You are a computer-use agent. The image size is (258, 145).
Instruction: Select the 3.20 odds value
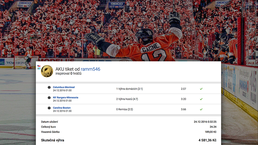pos(183,99)
